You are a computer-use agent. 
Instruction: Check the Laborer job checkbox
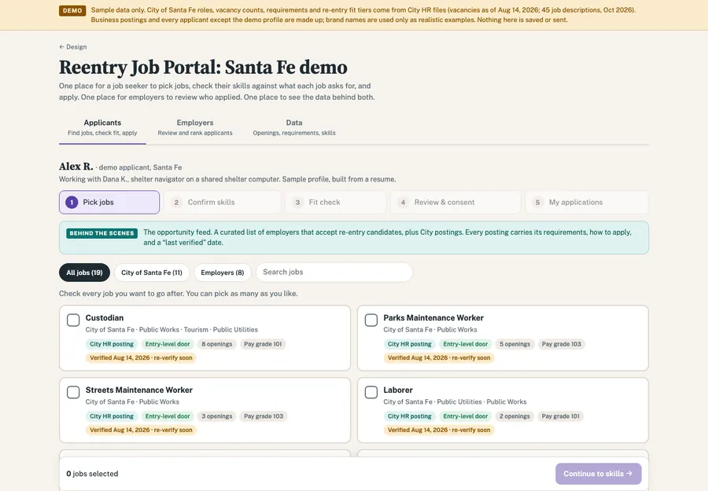371,392
